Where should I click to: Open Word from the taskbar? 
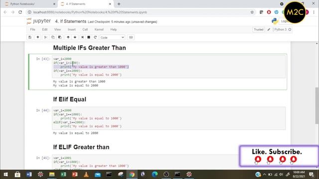coord(29,175)
